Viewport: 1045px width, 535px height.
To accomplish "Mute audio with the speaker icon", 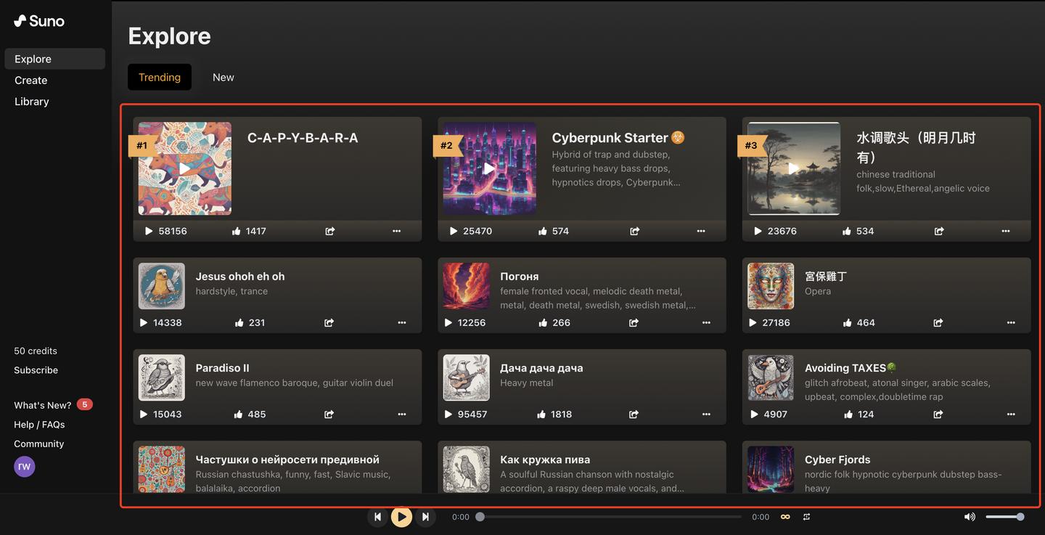I will tap(969, 517).
